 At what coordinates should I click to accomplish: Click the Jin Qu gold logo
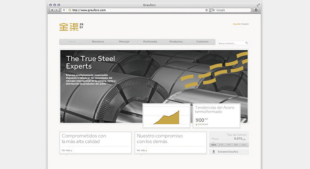(71, 27)
